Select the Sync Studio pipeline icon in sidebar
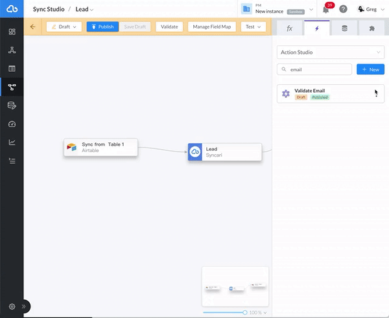389x318 pixels. point(12,87)
